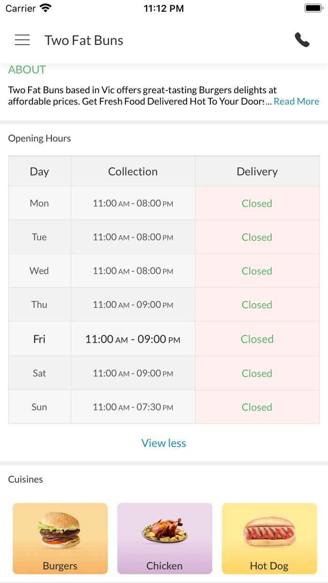The height and width of the screenshot is (583, 328).
Task: Tap Monday's Closed delivery cell
Action: tap(257, 203)
